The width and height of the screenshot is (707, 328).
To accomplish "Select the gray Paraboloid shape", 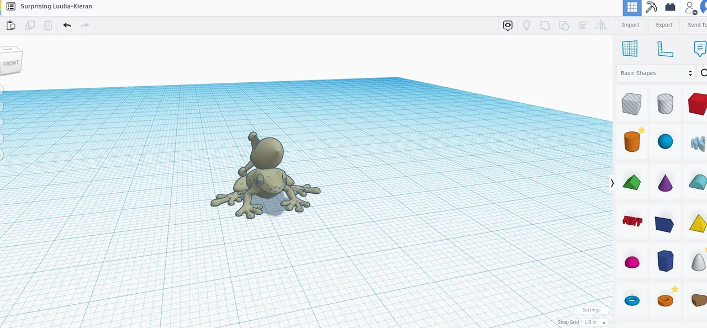I will point(698,261).
